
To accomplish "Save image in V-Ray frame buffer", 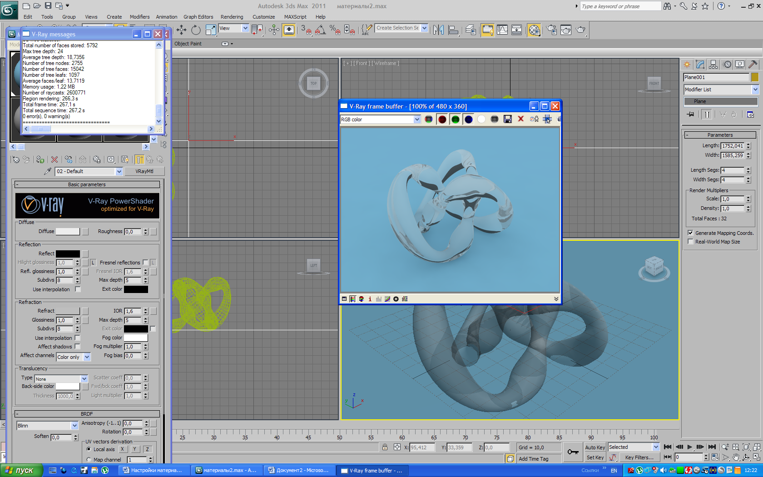I will [508, 119].
